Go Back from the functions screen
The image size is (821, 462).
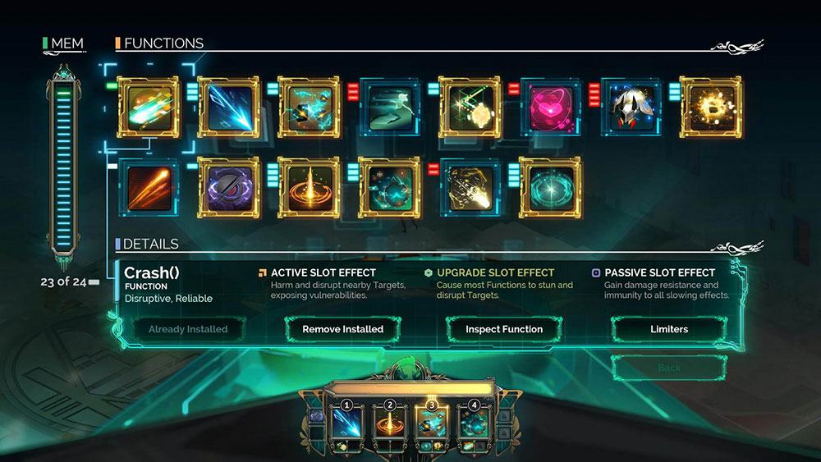[x=669, y=368]
